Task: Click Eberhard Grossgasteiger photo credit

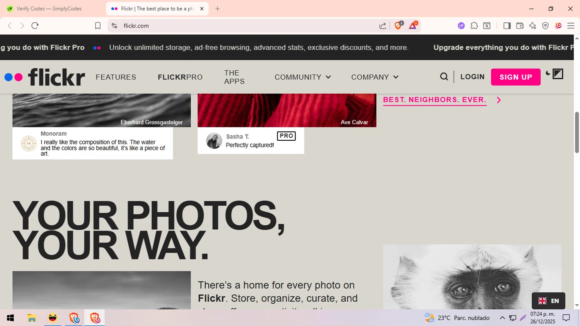Action: coord(152,122)
